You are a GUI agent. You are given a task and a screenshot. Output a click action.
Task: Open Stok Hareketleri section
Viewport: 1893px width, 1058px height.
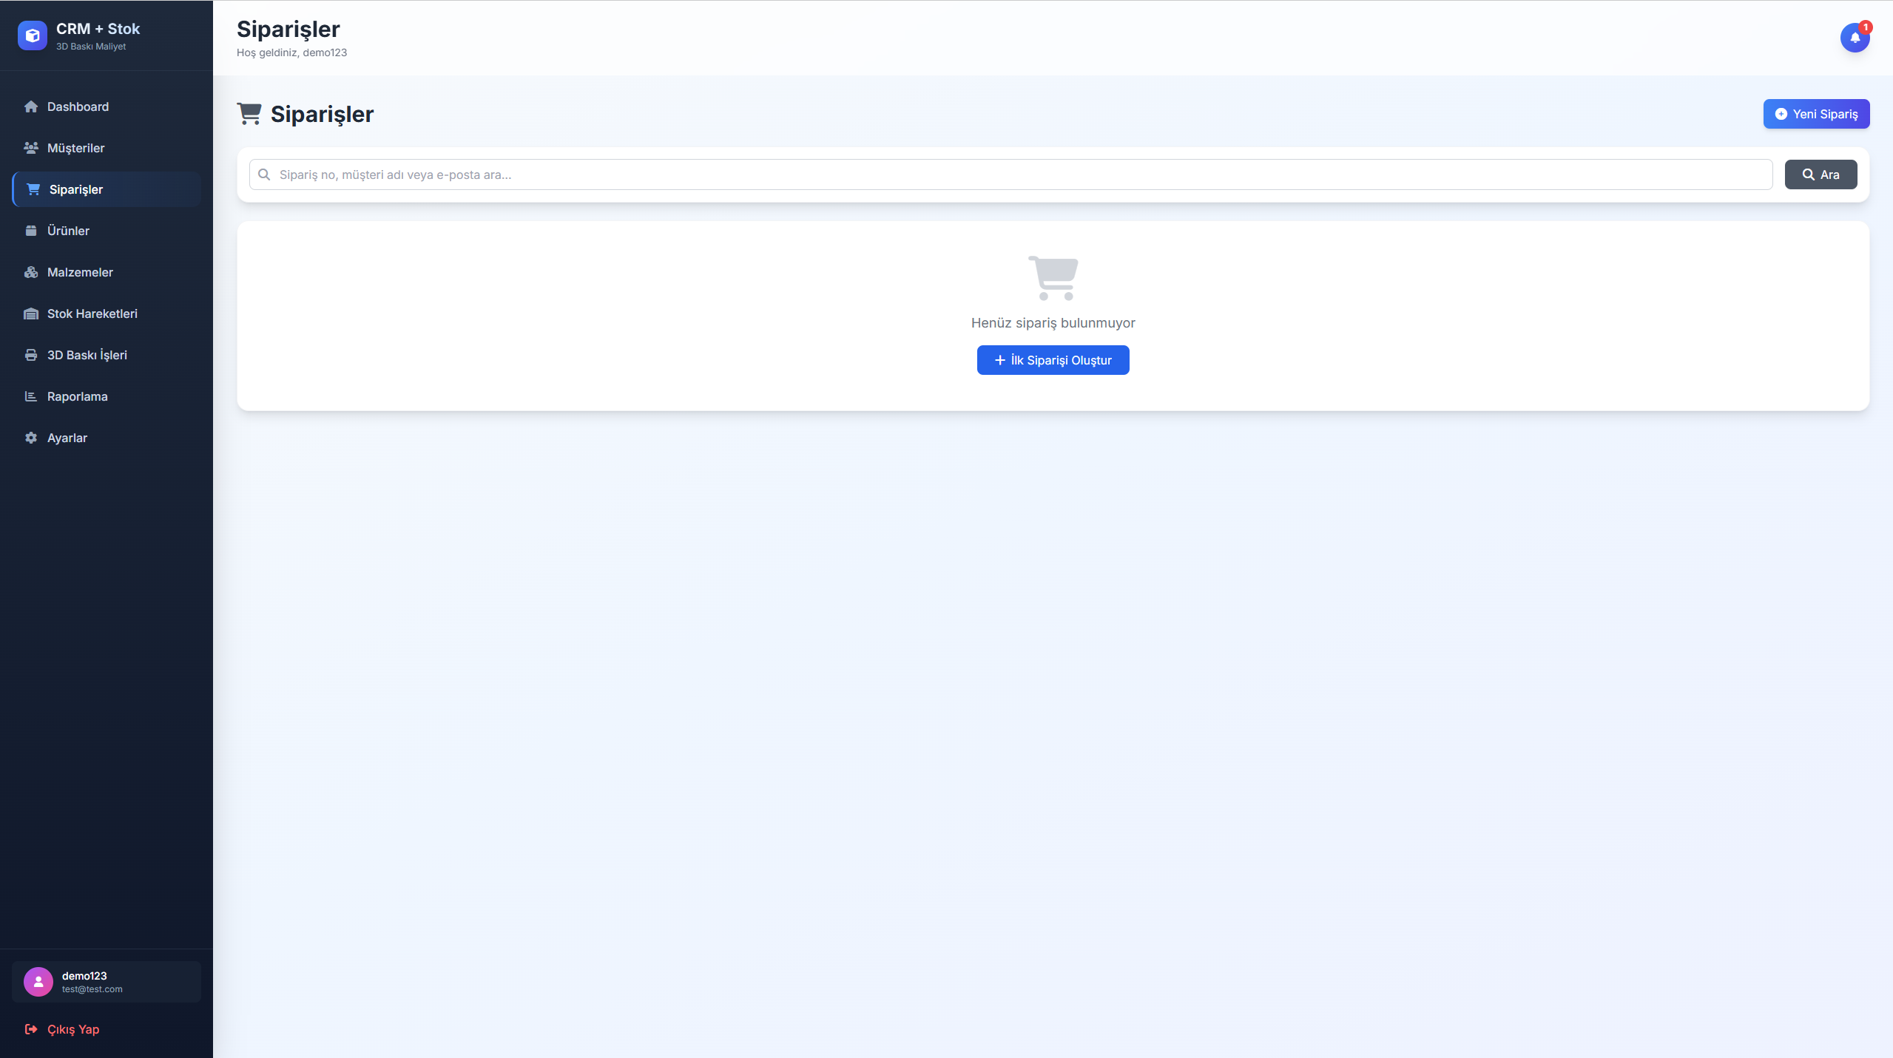92,313
